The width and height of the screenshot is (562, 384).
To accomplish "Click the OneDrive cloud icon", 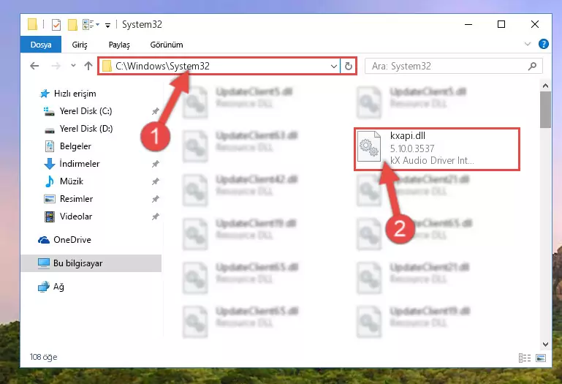I will 44,240.
